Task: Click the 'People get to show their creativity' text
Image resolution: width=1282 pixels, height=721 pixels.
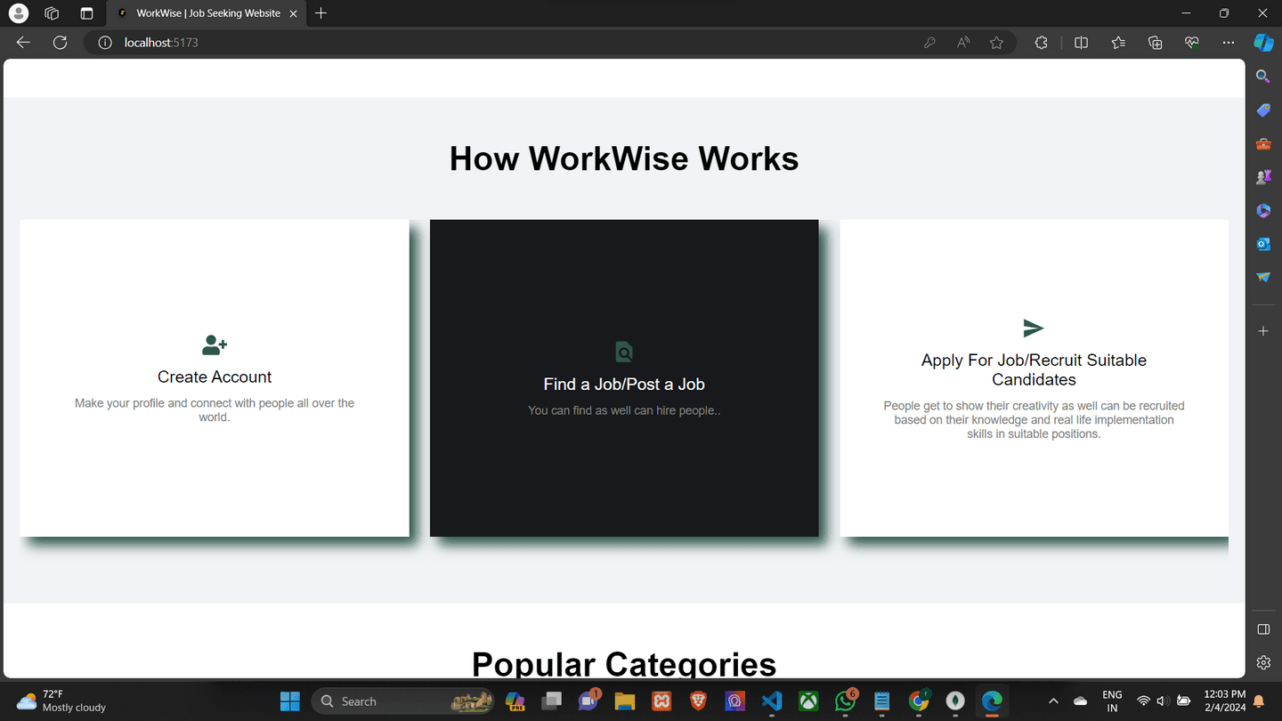Action: click(x=1034, y=419)
